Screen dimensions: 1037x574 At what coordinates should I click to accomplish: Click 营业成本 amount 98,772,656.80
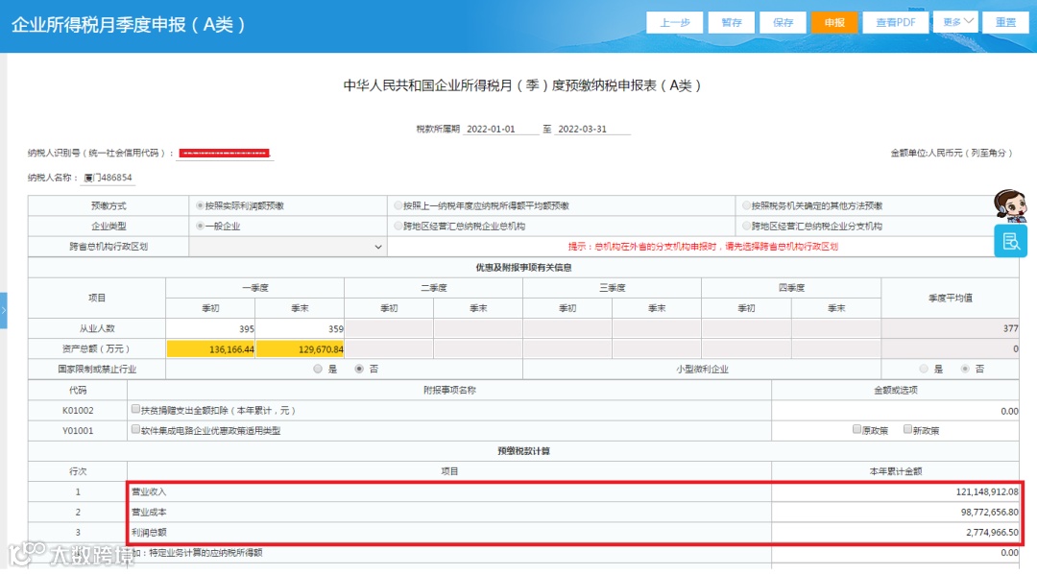coord(896,512)
